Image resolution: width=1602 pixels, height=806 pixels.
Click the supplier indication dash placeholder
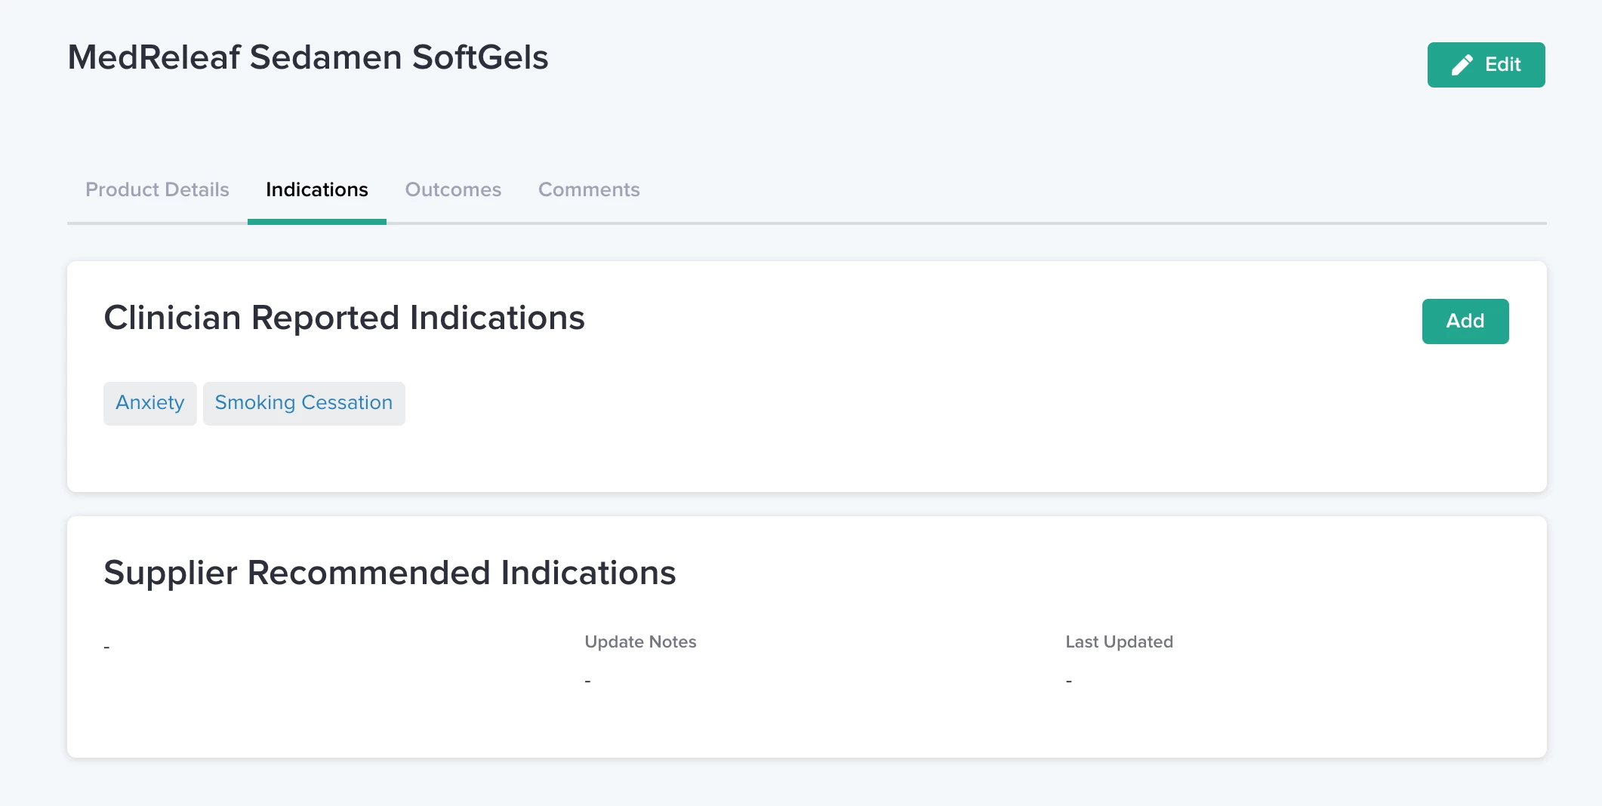[x=106, y=647]
